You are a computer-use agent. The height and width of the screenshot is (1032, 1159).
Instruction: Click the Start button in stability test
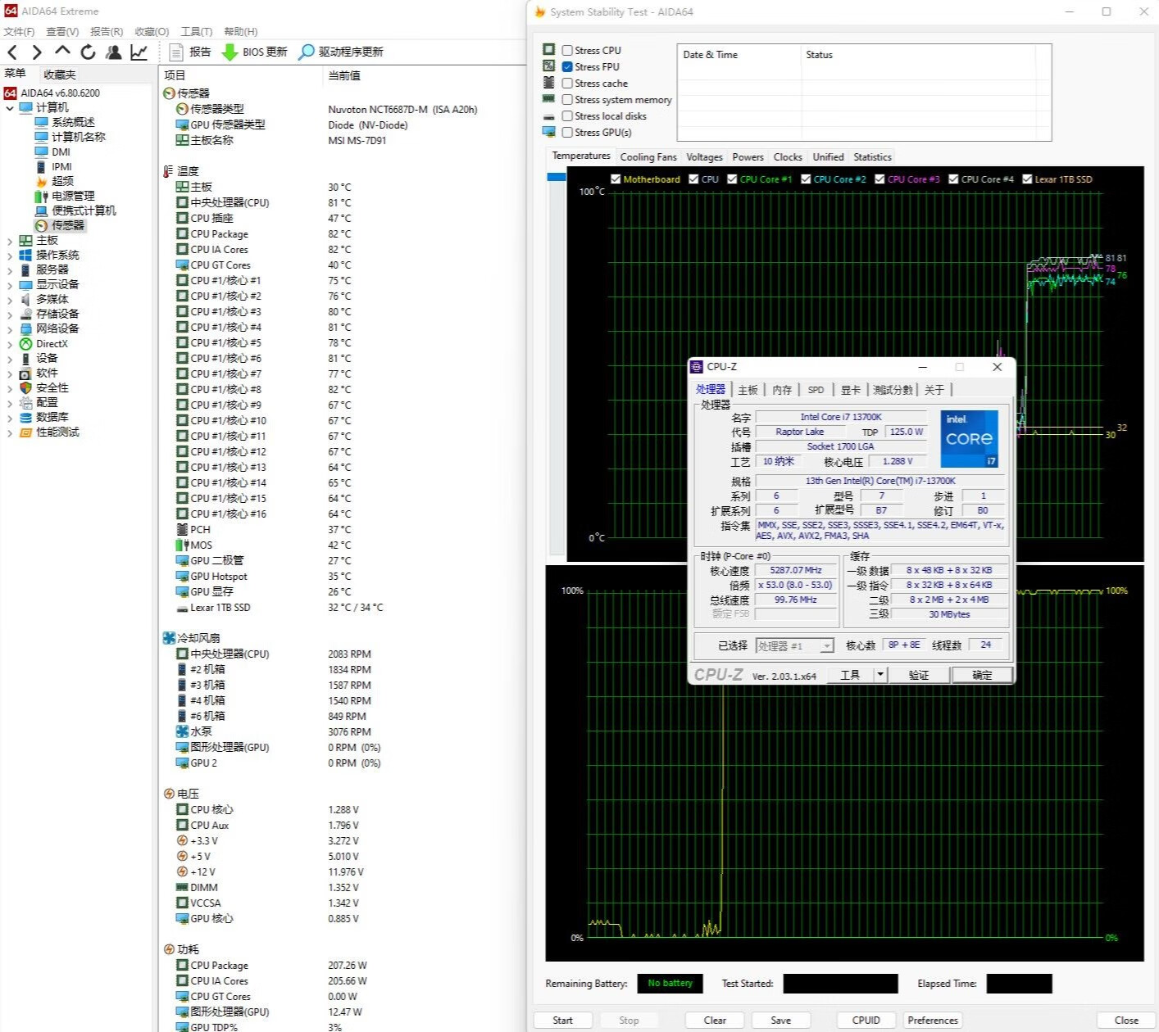(x=562, y=1020)
